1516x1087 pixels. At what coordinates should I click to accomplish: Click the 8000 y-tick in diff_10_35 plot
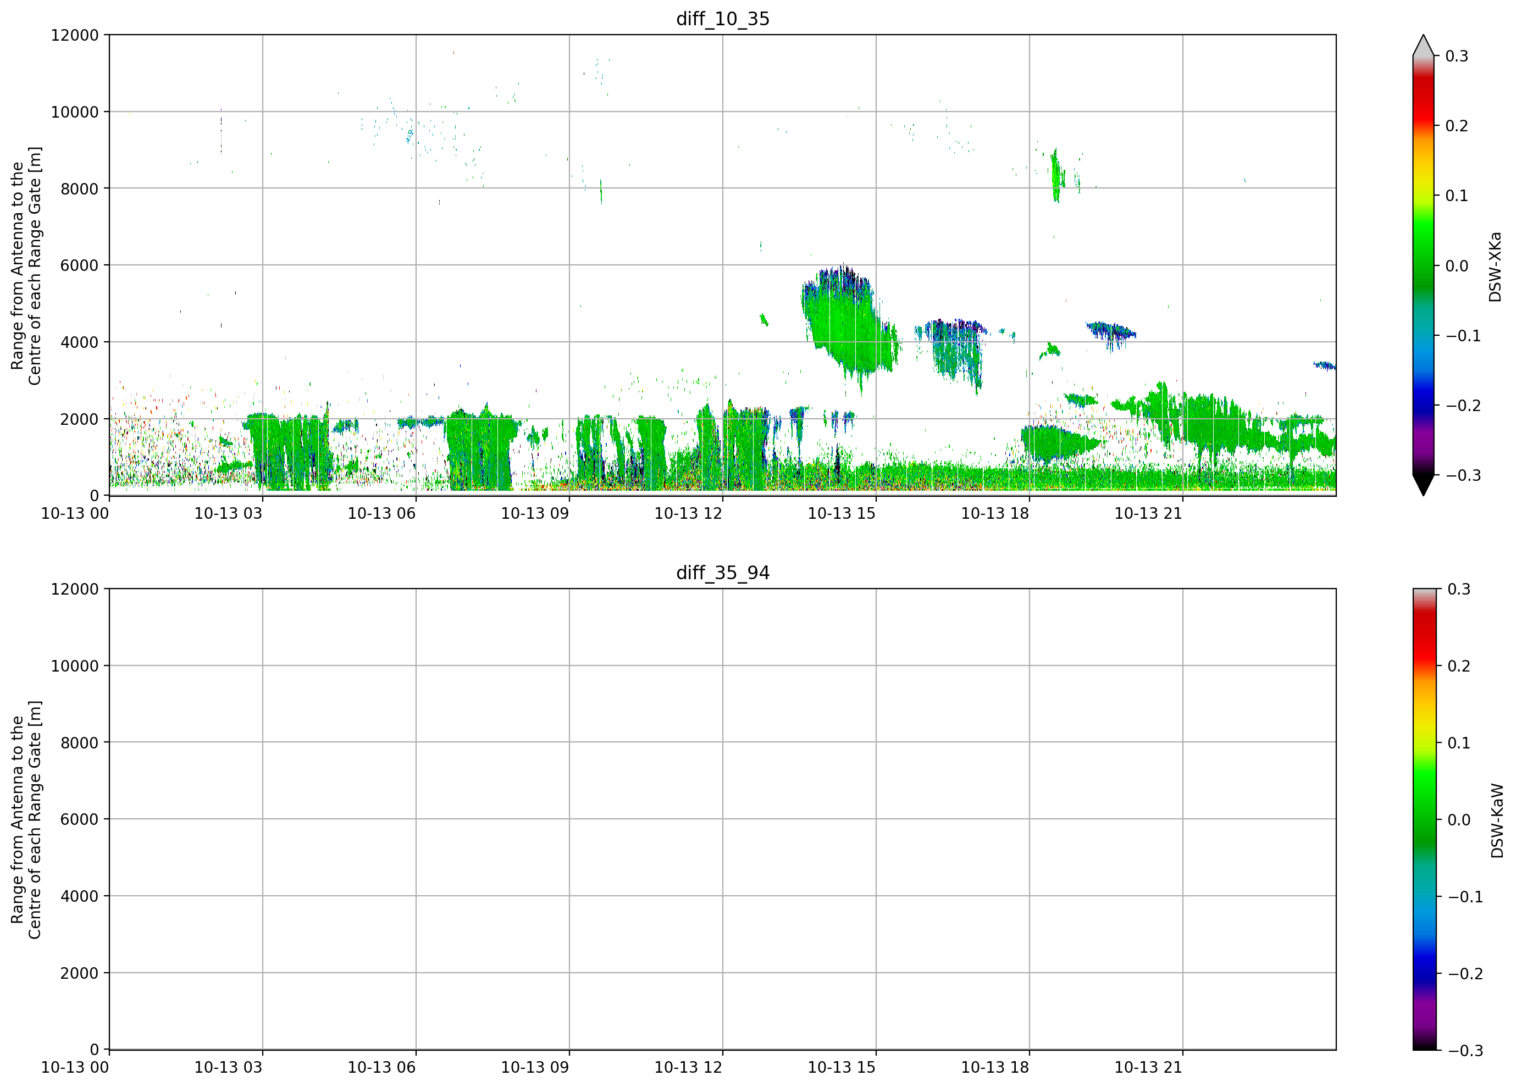[x=80, y=188]
